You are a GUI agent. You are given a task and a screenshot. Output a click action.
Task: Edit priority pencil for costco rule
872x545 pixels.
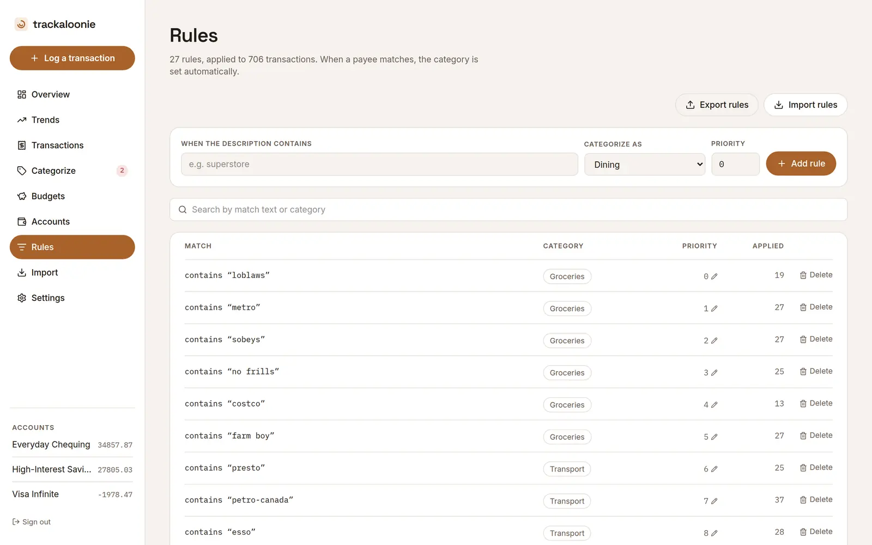click(x=714, y=405)
